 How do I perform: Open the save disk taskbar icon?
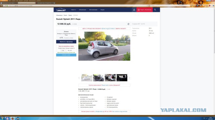(x=7, y=118)
